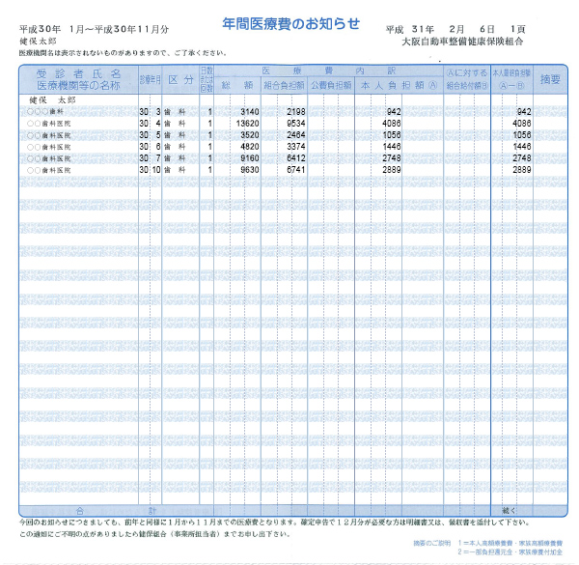
Task: Click the 本人負担額Ⓐ column header
Action: pyautogui.click(x=399, y=85)
